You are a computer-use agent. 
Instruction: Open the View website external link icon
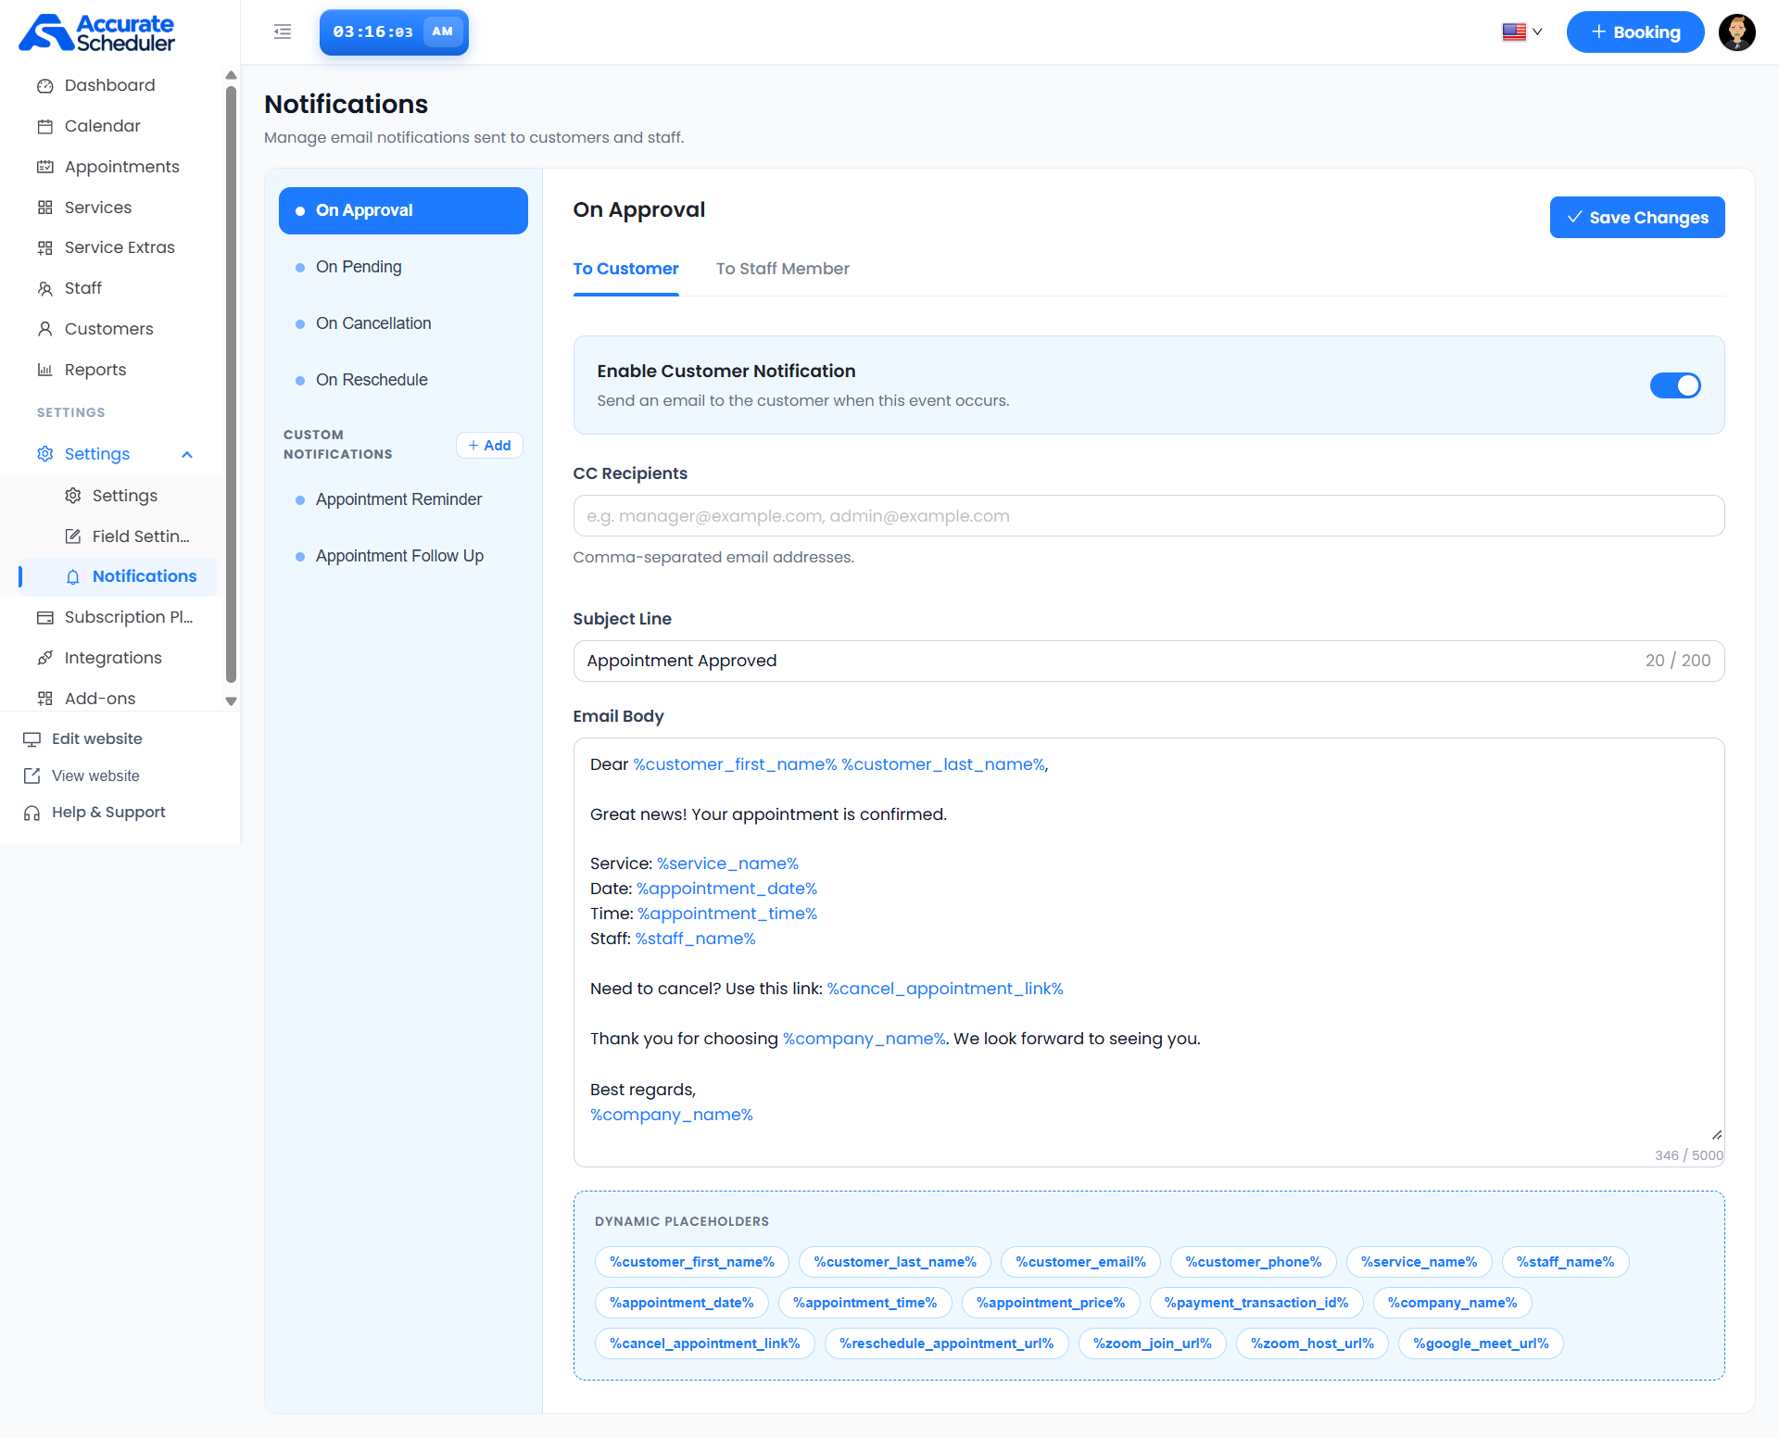[32, 776]
